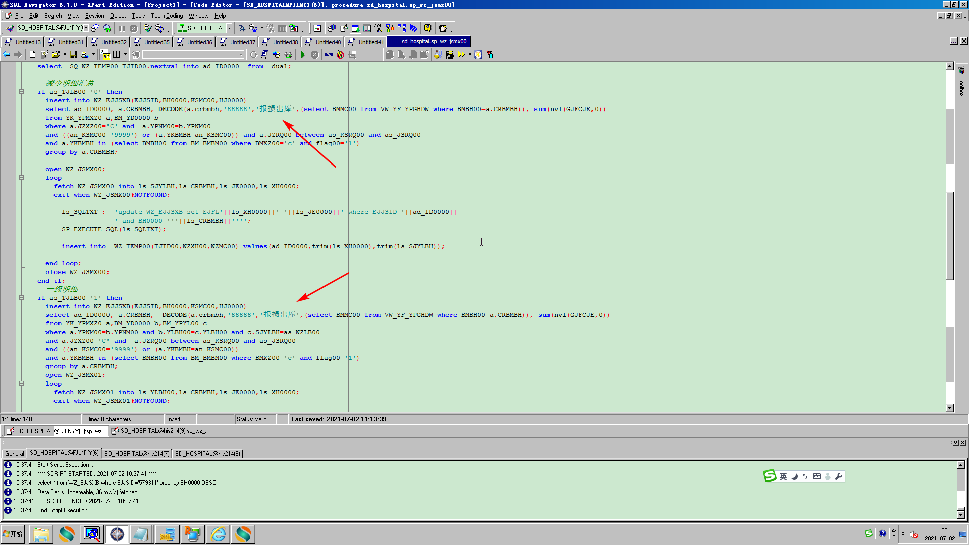969x545 pixels.
Task: Open the Team Coding menu
Action: [x=167, y=16]
